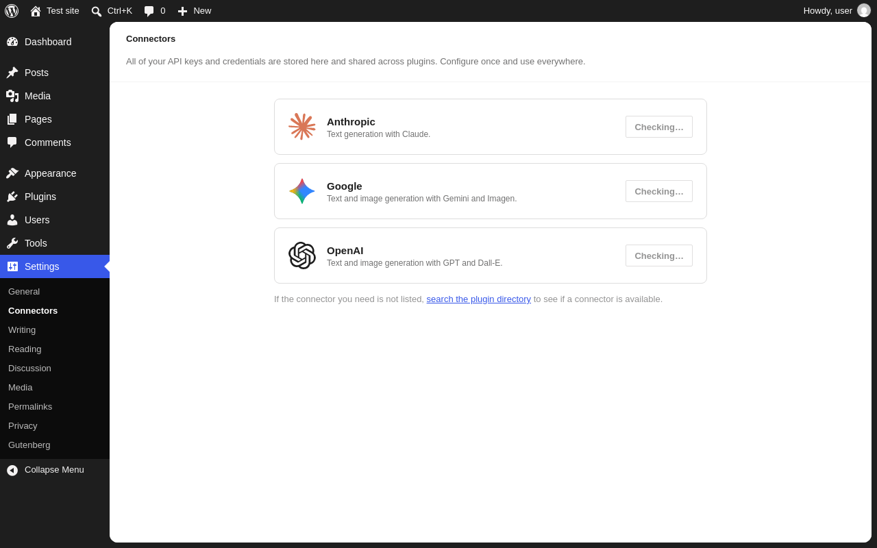Click Howdy, user account menu
877x548 pixels.
[837, 11]
